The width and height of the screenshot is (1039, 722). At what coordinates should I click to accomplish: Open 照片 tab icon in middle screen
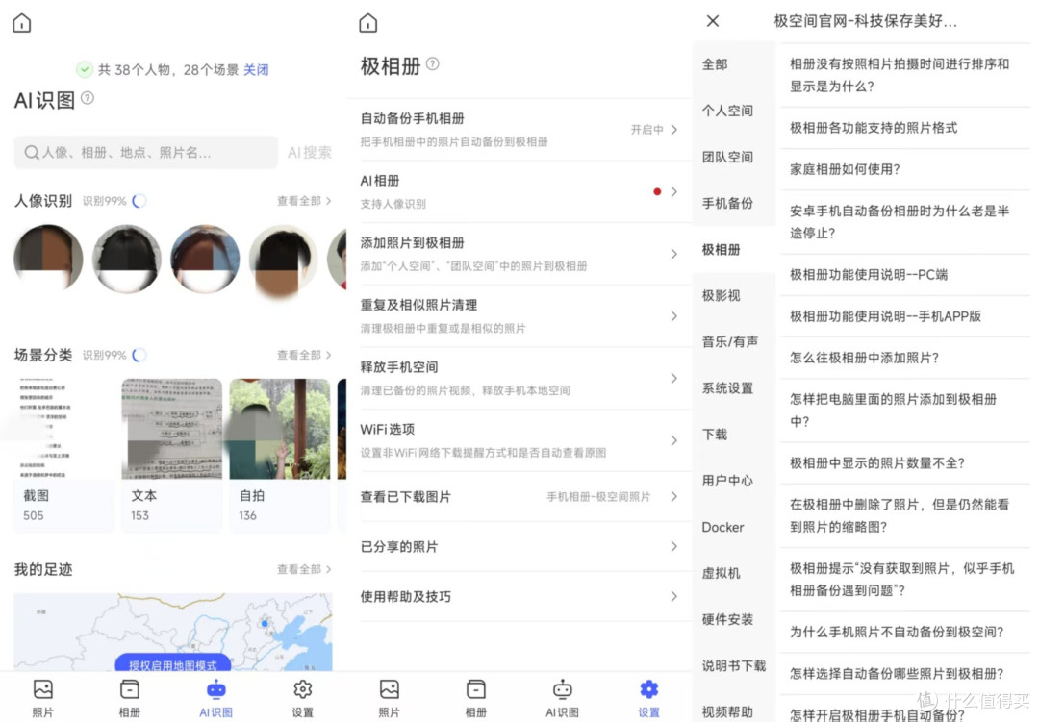point(389,689)
